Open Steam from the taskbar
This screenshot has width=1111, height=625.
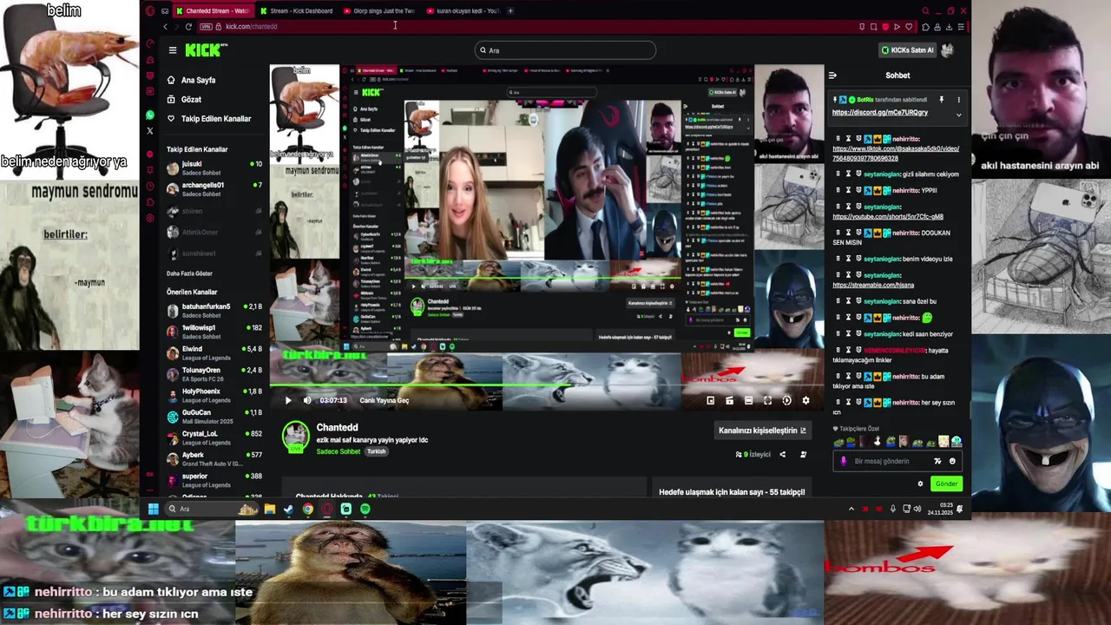click(x=288, y=509)
